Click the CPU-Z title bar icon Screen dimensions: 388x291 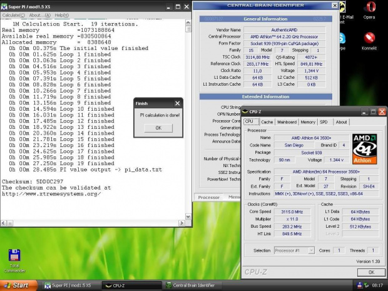245,112
